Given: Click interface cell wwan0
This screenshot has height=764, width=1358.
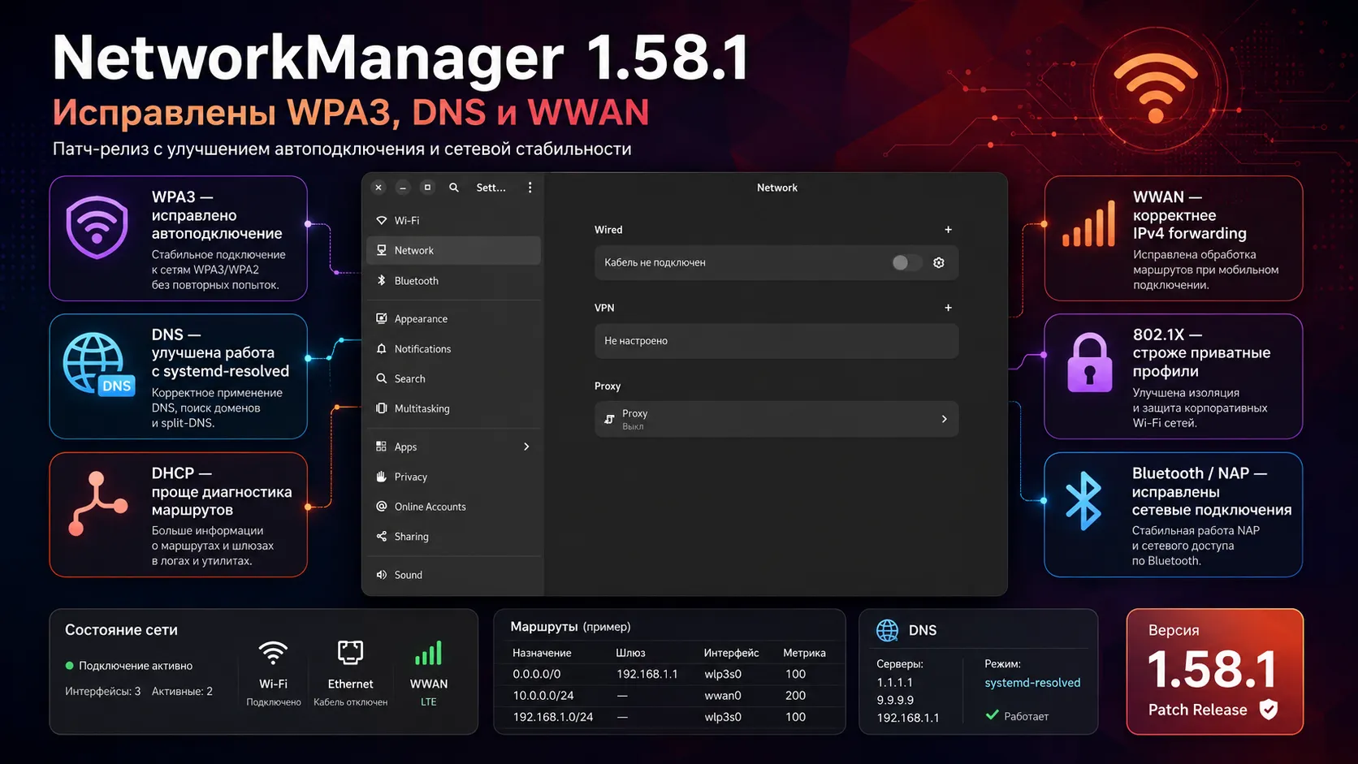Looking at the screenshot, I should point(723,696).
